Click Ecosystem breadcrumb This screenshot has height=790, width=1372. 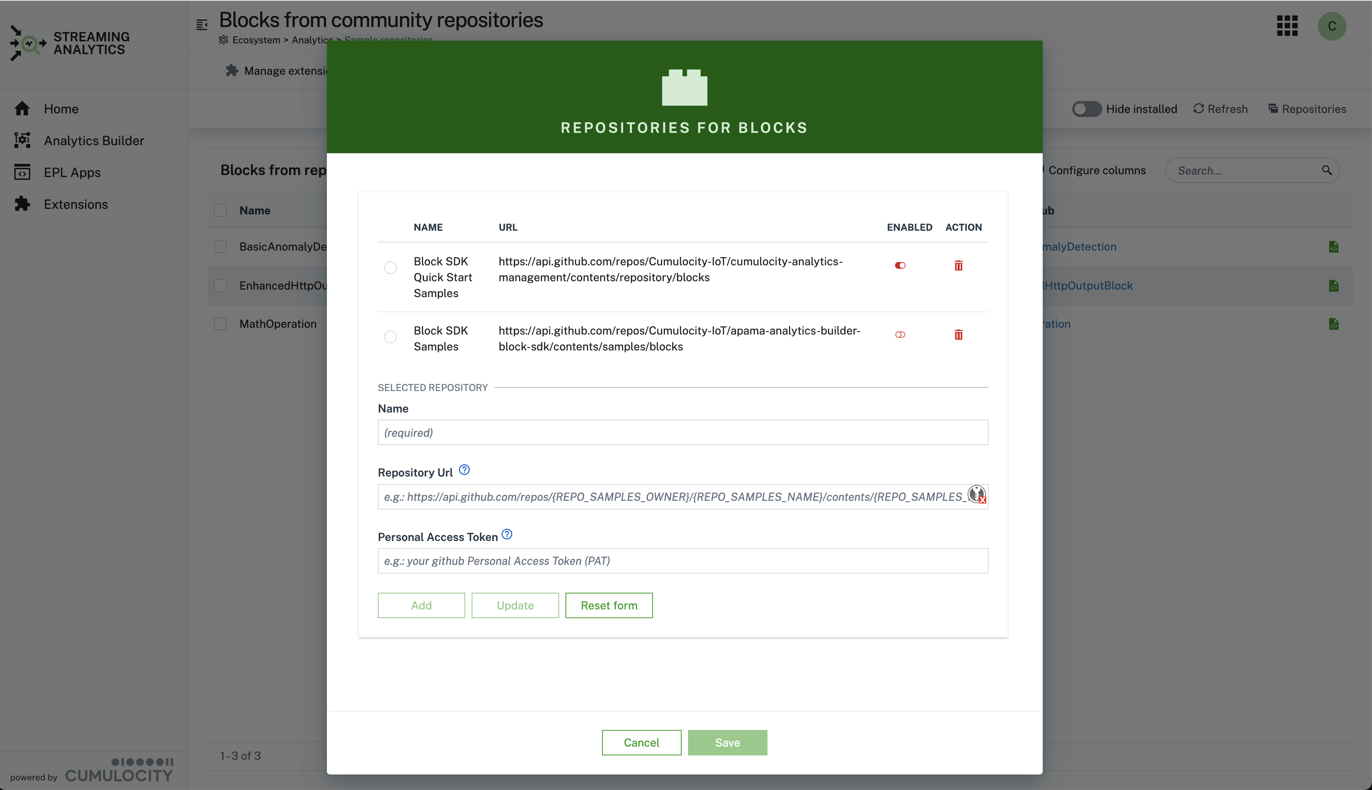click(x=256, y=40)
